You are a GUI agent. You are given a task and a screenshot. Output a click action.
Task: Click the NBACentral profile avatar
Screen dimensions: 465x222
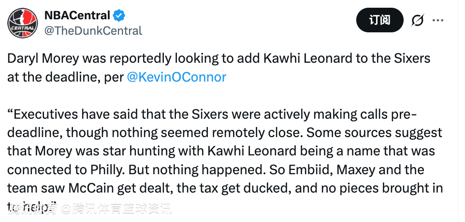point(23,22)
